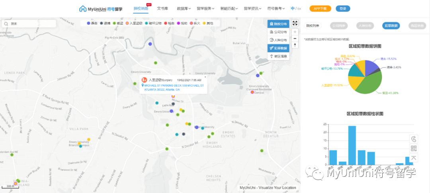
Task: Switch to the 公司列表 tab
Action: (x=338, y=26)
